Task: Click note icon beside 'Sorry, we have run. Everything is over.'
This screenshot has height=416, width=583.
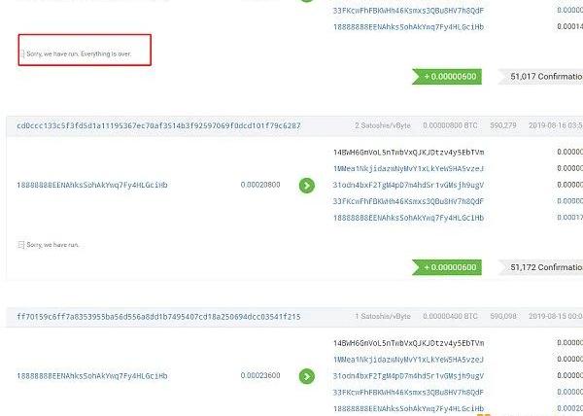Action: tap(22, 53)
